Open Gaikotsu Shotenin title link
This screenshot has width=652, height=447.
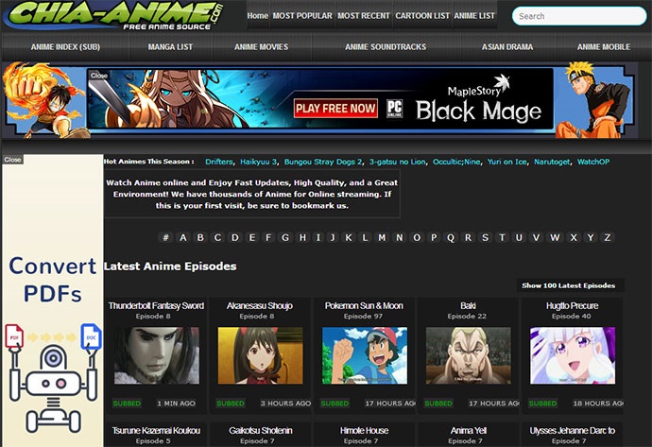pos(260,430)
